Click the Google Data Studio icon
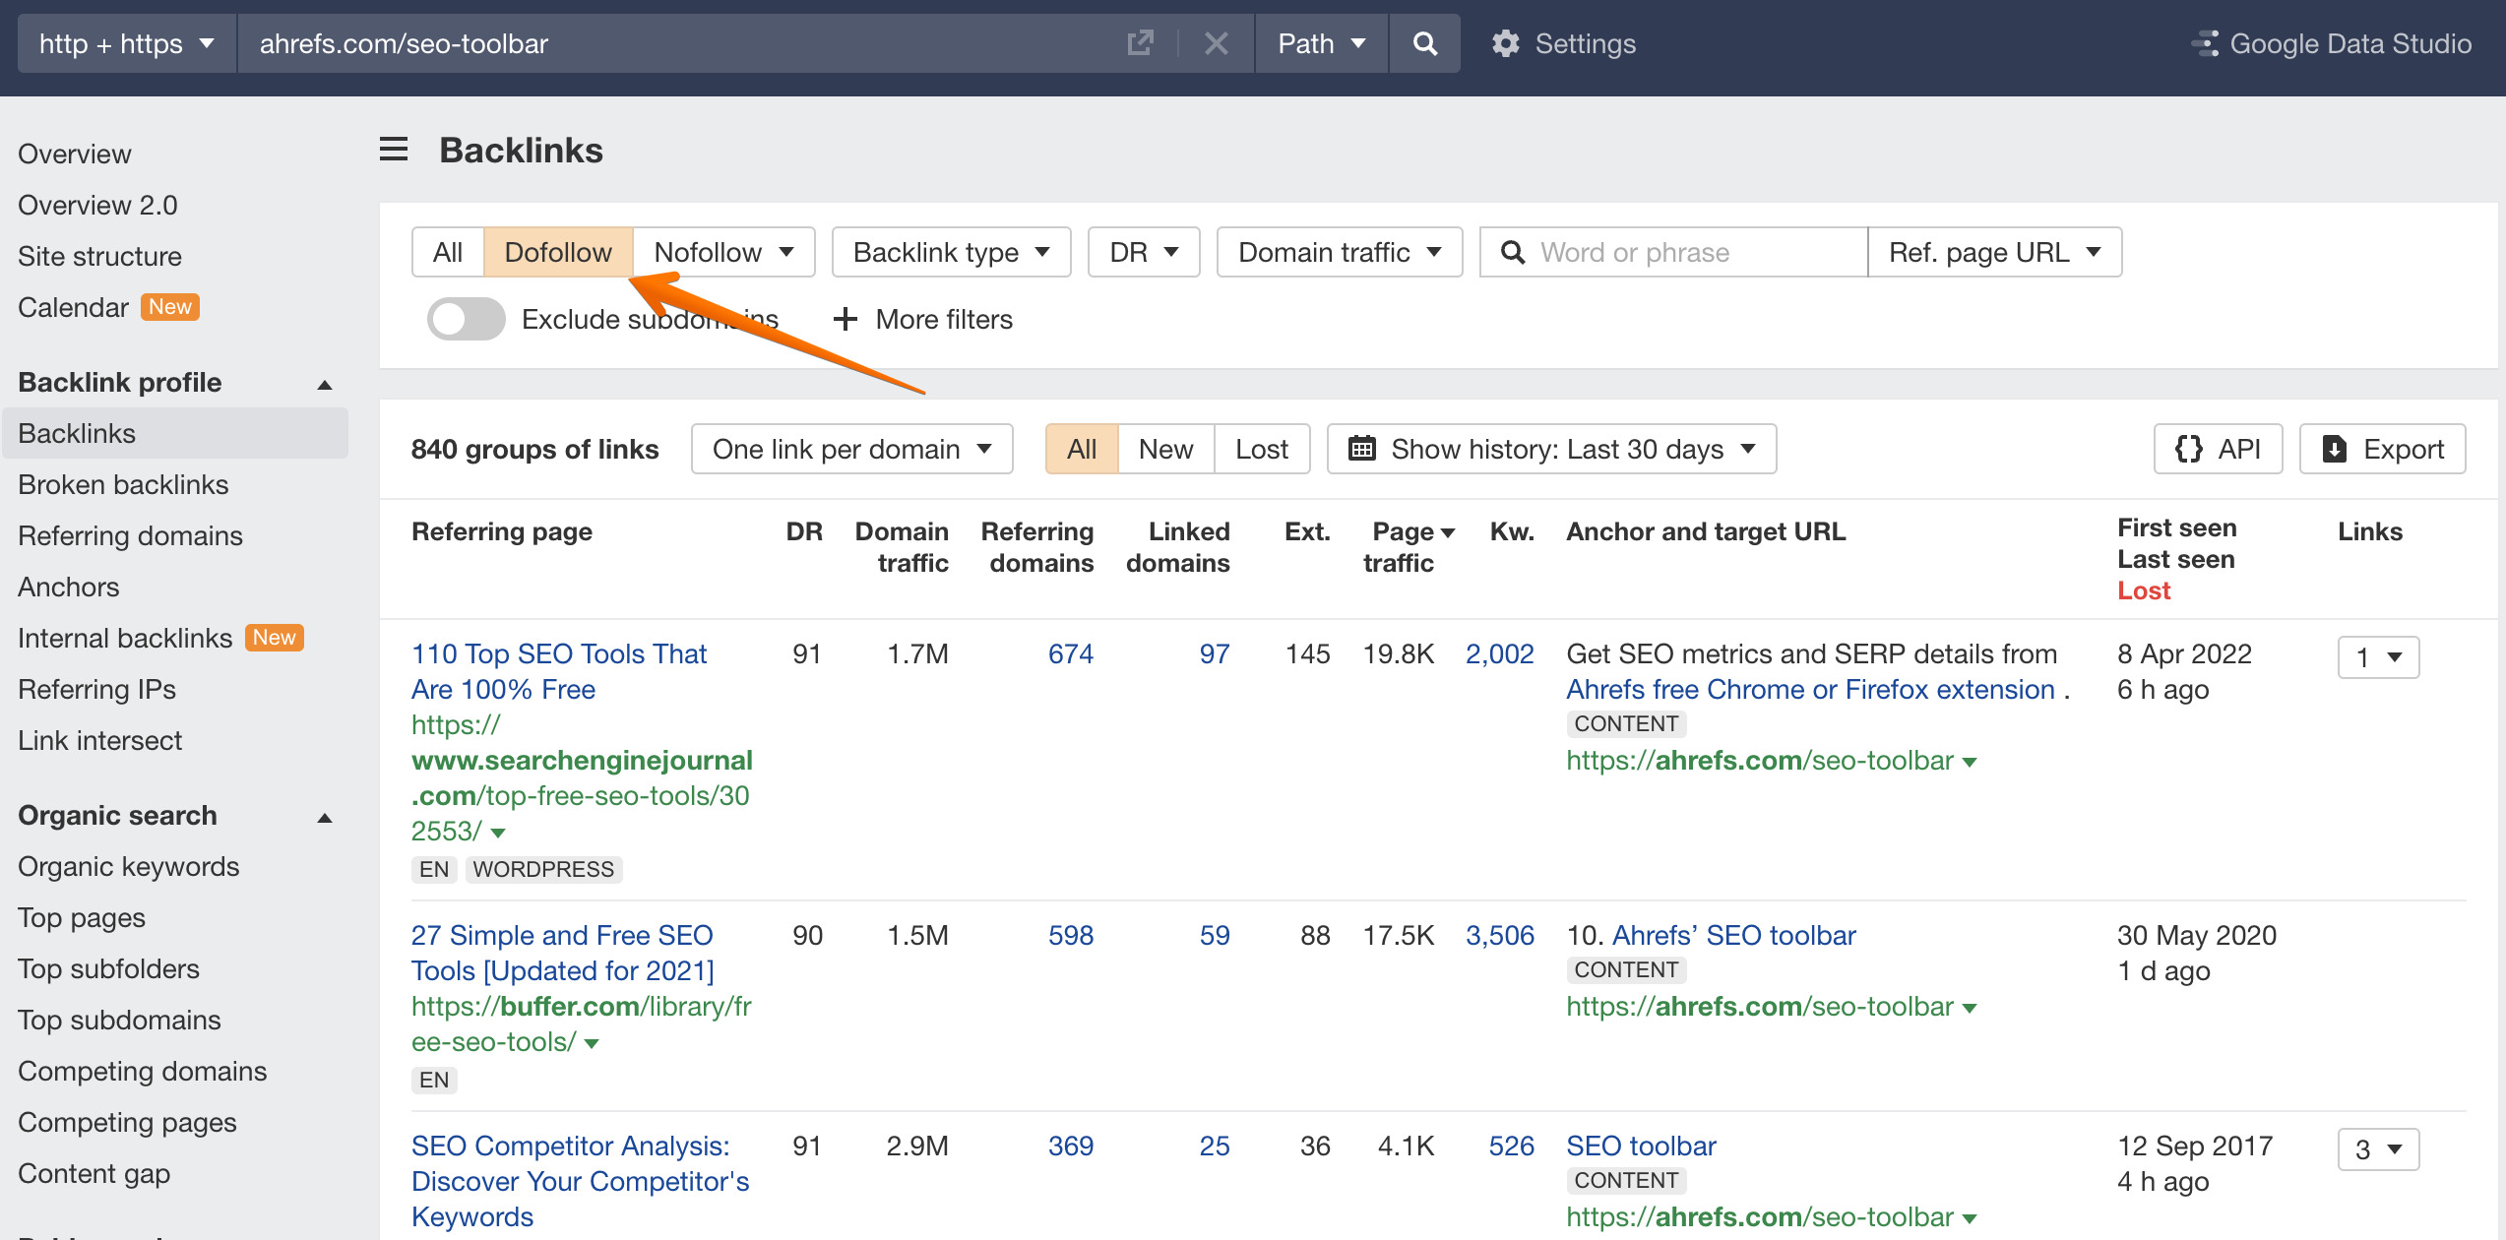The height and width of the screenshot is (1240, 2506). (2205, 43)
